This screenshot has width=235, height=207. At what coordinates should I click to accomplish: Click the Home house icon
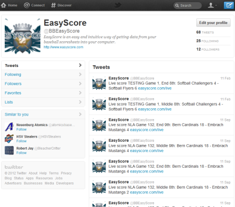(x=4, y=5)
